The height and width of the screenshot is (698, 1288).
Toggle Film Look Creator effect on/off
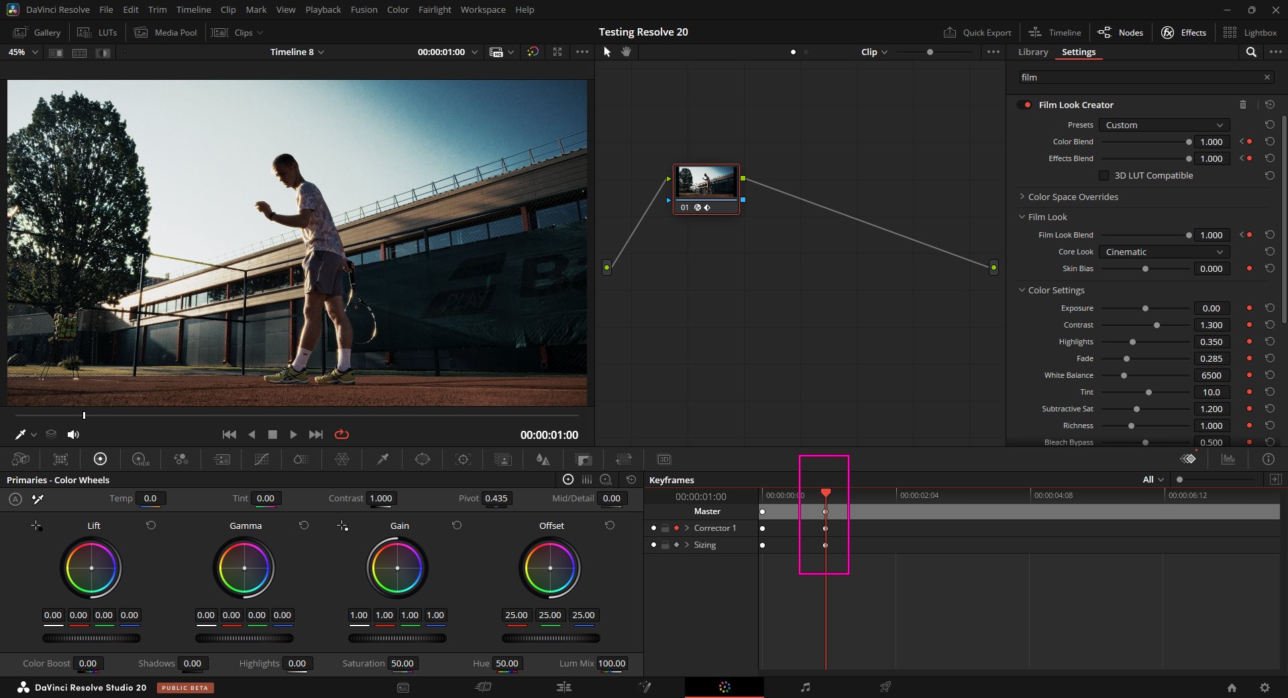click(1024, 105)
